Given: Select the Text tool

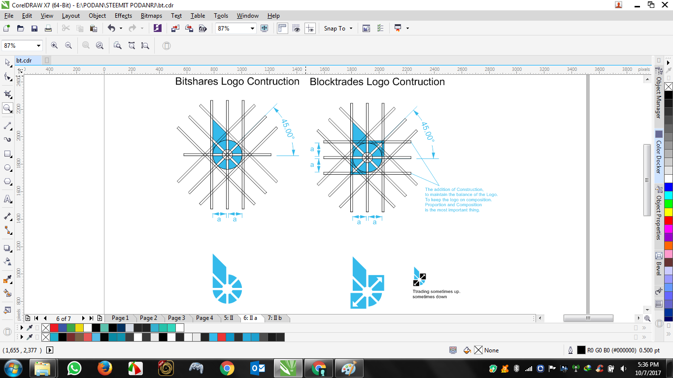Looking at the screenshot, I should pyautogui.click(x=7, y=199).
